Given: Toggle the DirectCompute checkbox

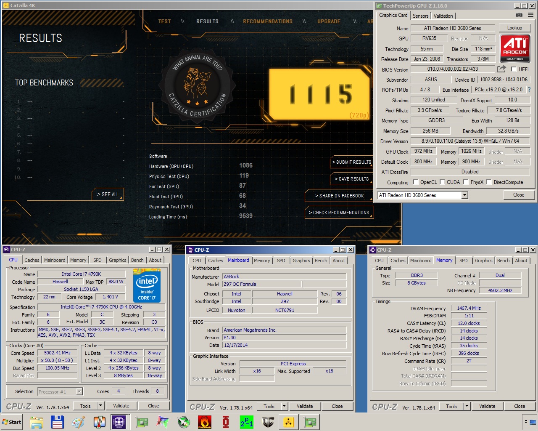Looking at the screenshot, I should [489, 182].
